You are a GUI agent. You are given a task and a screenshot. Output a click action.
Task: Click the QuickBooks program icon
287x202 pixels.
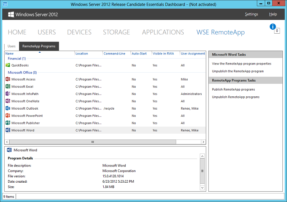(x=8, y=65)
